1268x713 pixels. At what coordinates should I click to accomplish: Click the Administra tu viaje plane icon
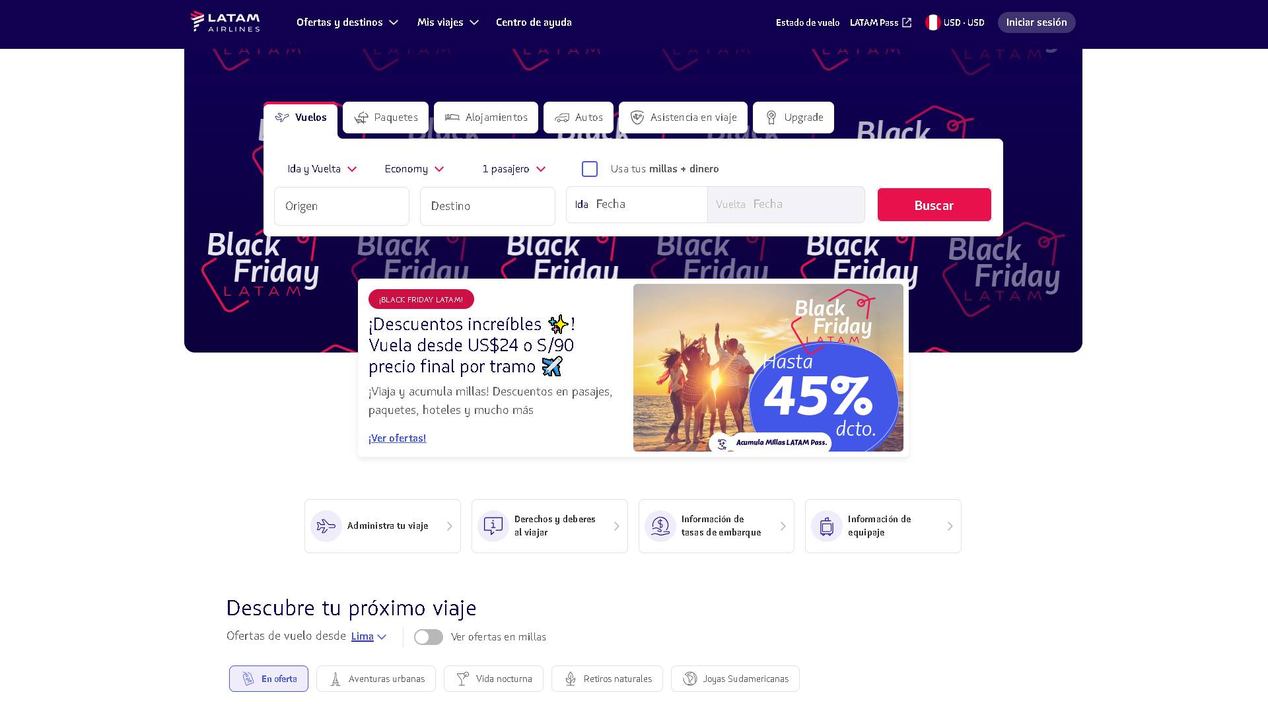[326, 526]
